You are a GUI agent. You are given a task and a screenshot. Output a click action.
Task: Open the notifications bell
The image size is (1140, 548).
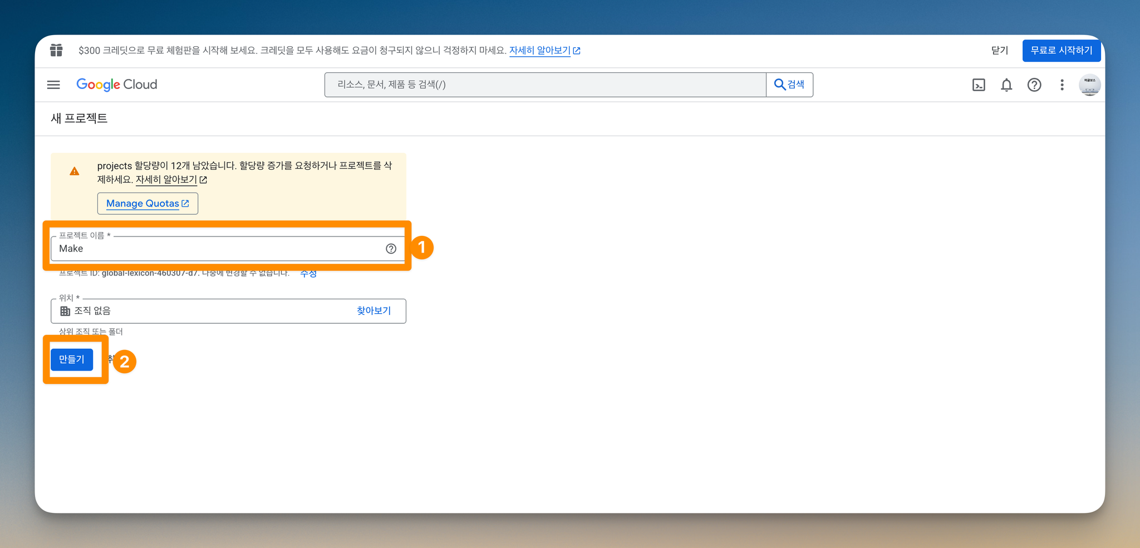click(1006, 85)
